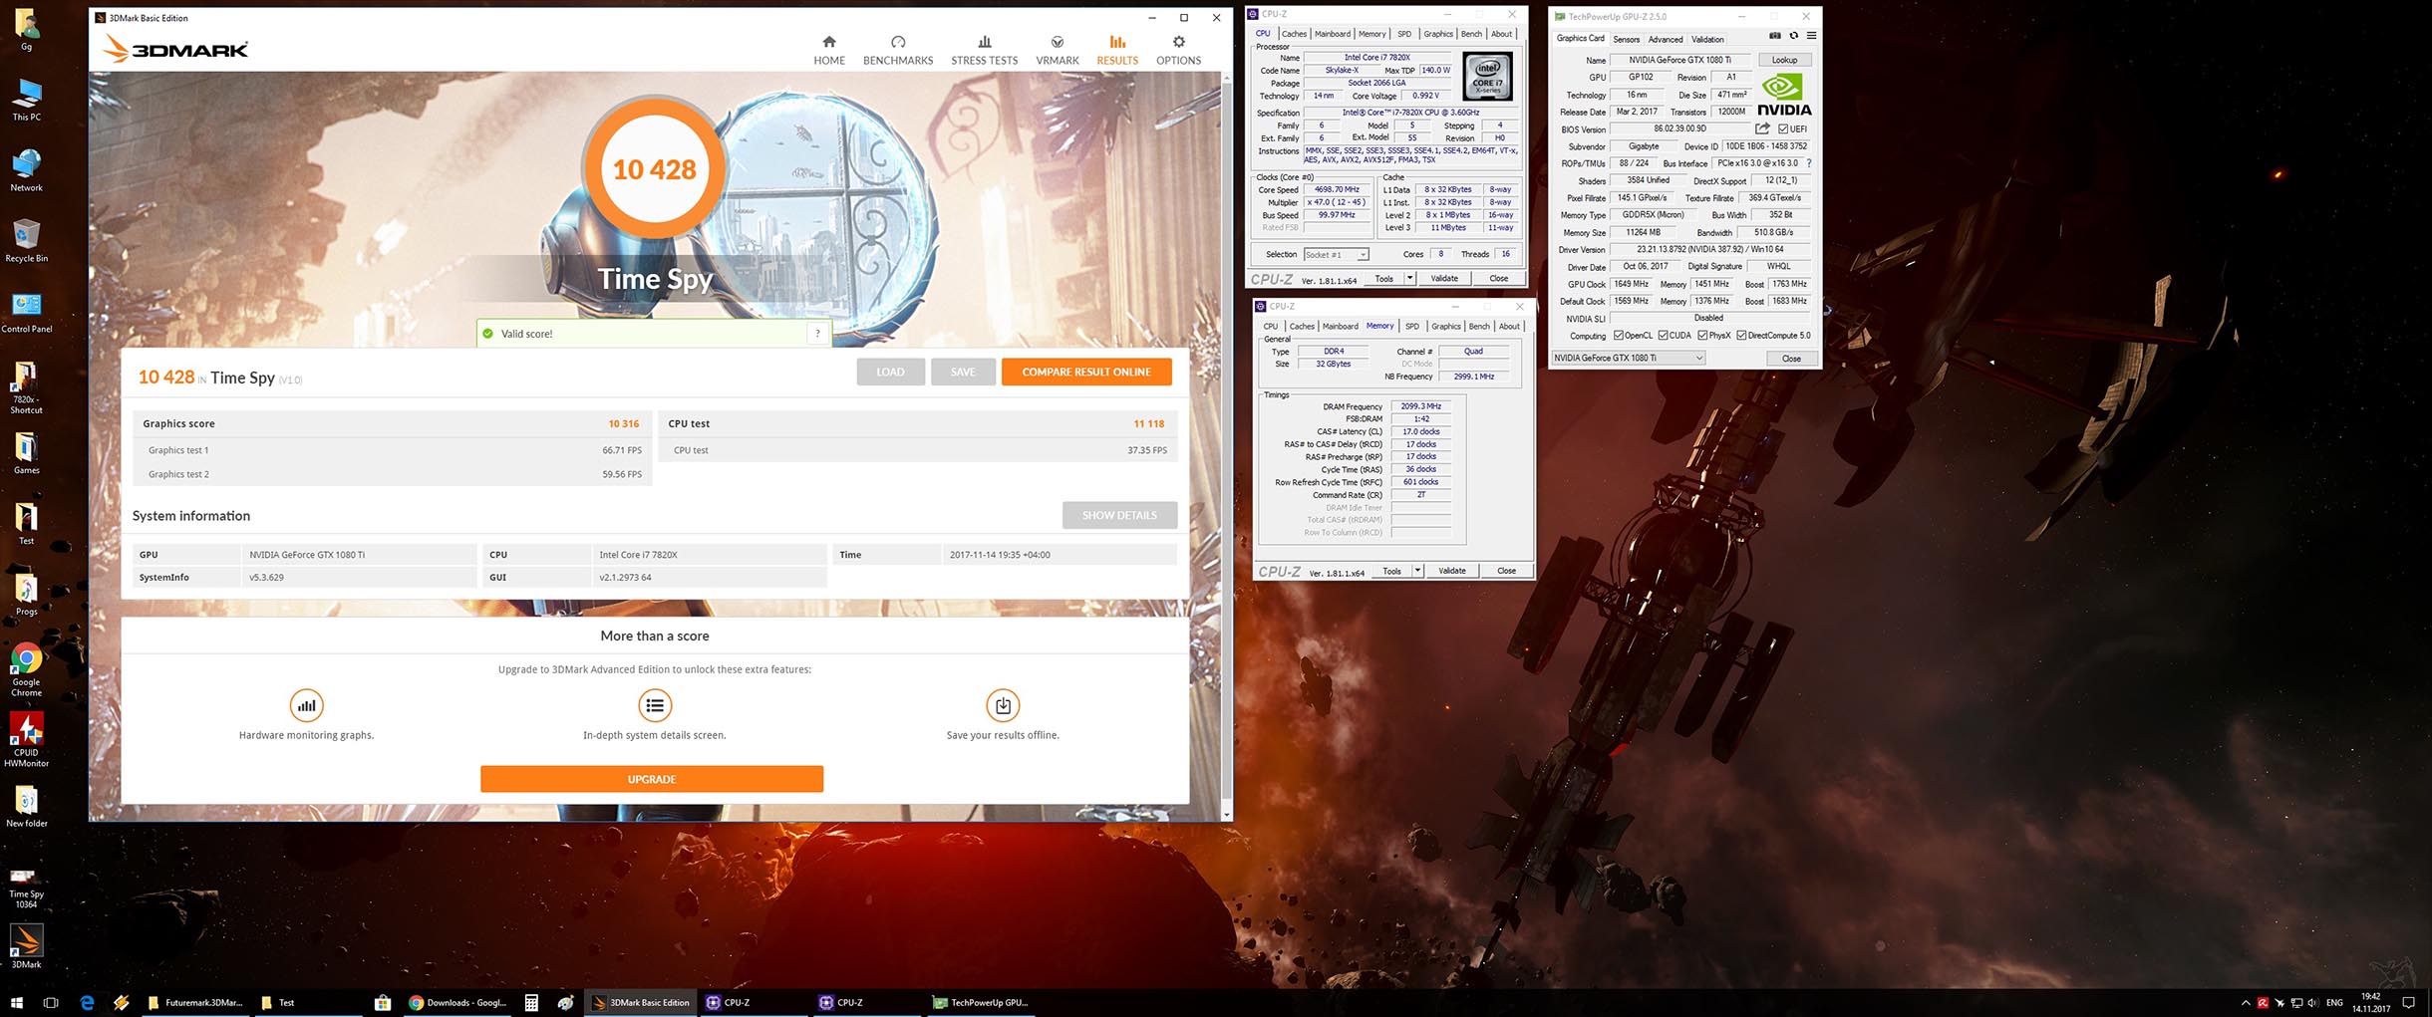Click the question mark beside Valid score
Image resolution: width=2432 pixels, height=1017 pixels.
817,334
